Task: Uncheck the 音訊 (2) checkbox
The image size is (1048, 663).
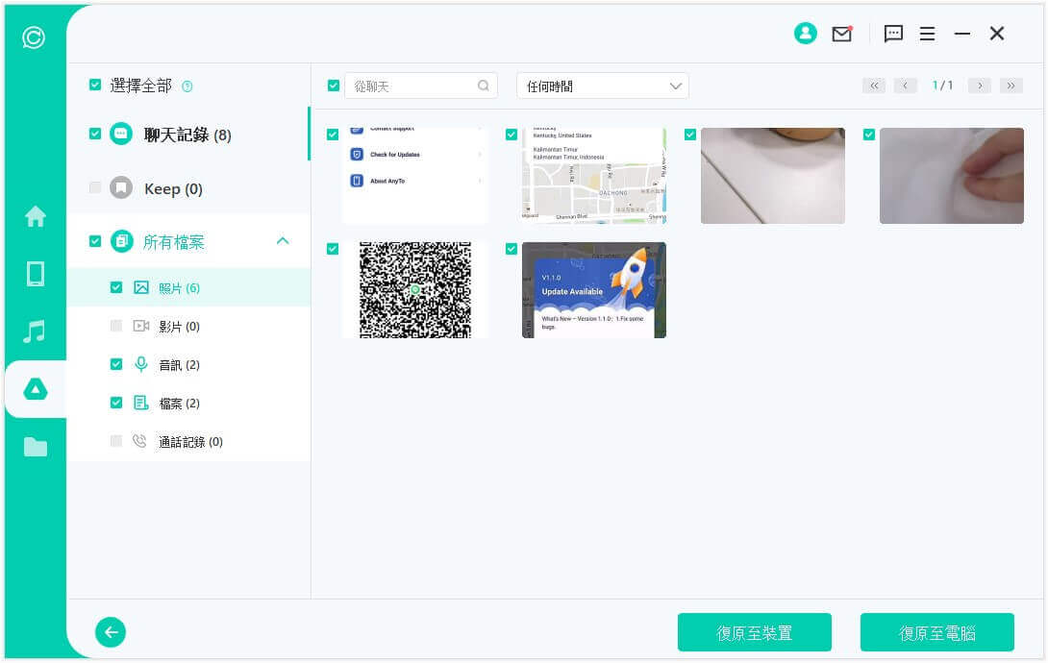Action: [x=116, y=364]
